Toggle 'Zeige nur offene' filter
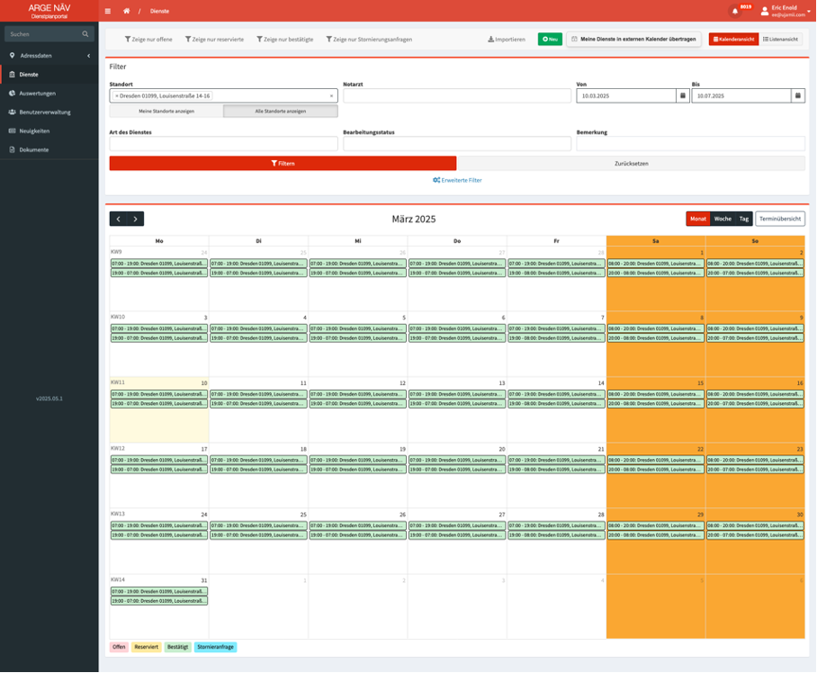Viewport: 817px width, 673px height. click(x=148, y=40)
